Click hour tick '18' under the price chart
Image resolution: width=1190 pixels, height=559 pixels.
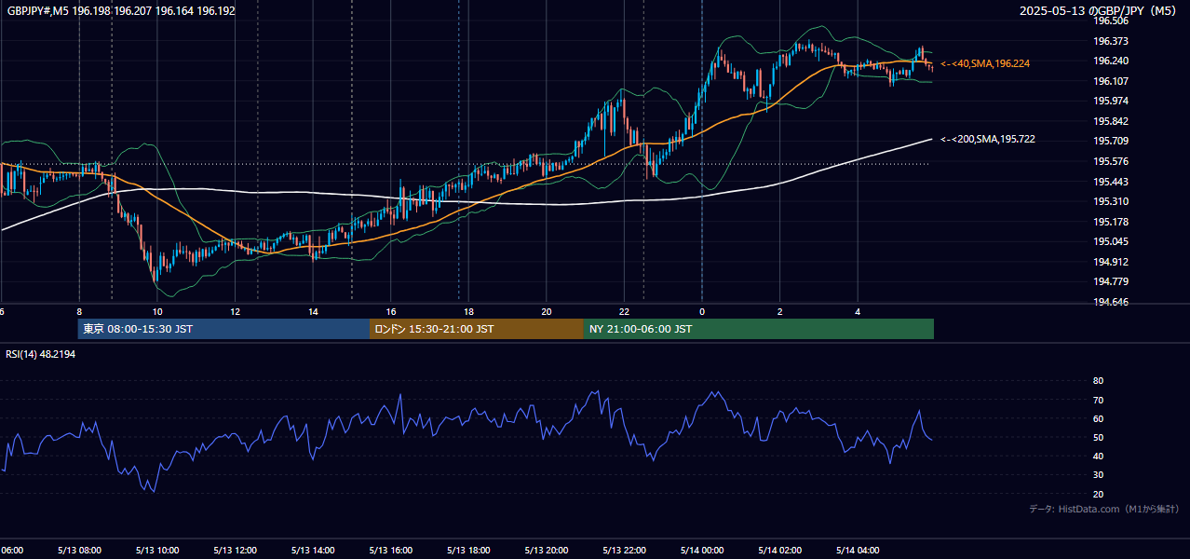[x=468, y=312]
